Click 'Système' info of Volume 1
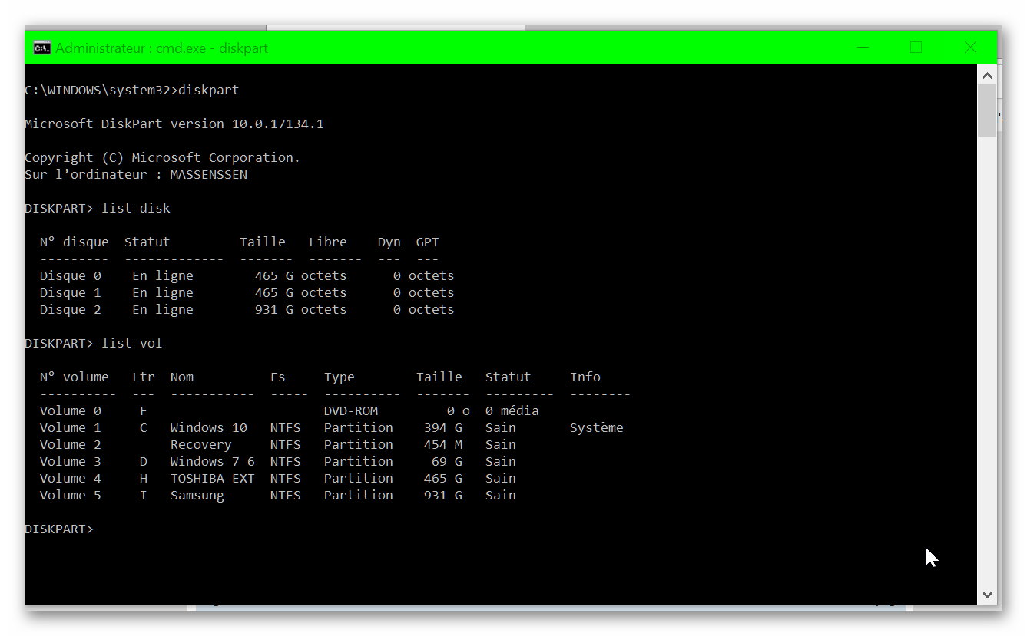 click(x=597, y=428)
